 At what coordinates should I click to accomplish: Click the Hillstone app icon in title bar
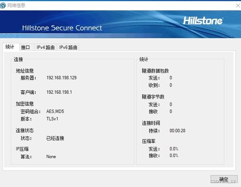[x=2, y=6]
